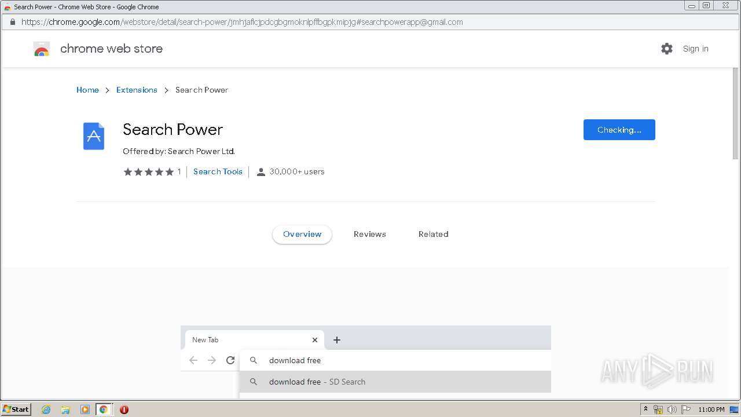
Task: Click the volume tray icon
Action: pyautogui.click(x=672, y=409)
